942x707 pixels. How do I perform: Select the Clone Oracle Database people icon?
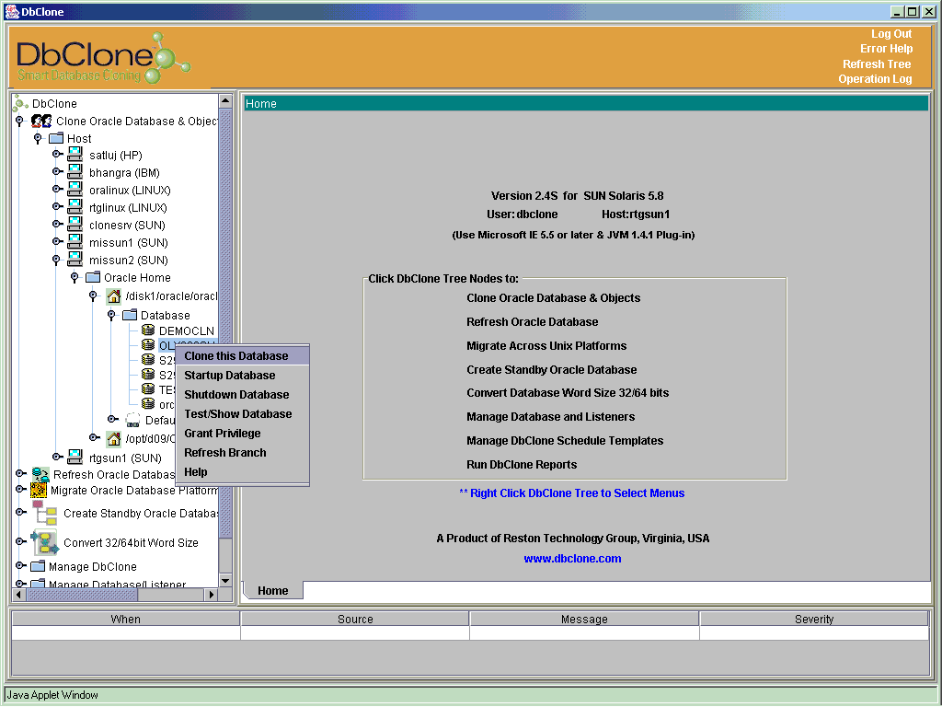(41, 121)
